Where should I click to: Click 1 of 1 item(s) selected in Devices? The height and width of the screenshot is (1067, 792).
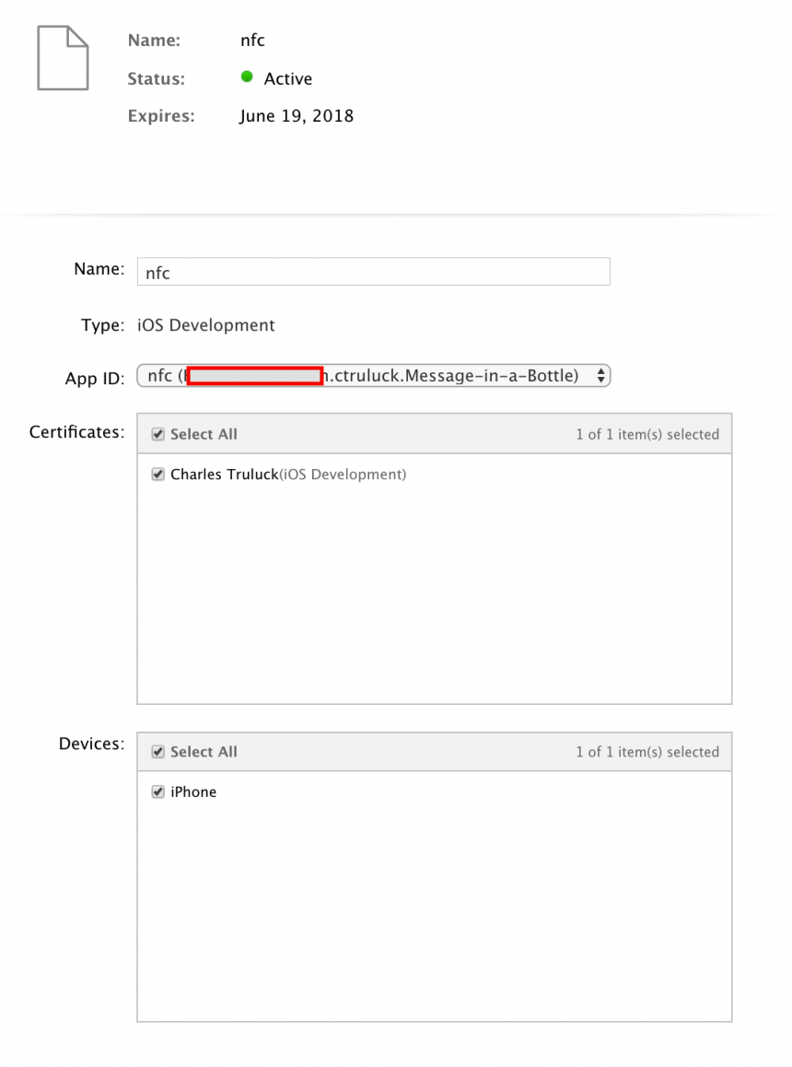(x=648, y=751)
